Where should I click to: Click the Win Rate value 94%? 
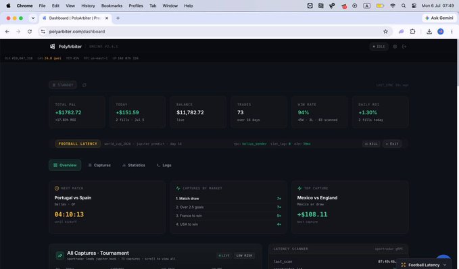point(304,112)
